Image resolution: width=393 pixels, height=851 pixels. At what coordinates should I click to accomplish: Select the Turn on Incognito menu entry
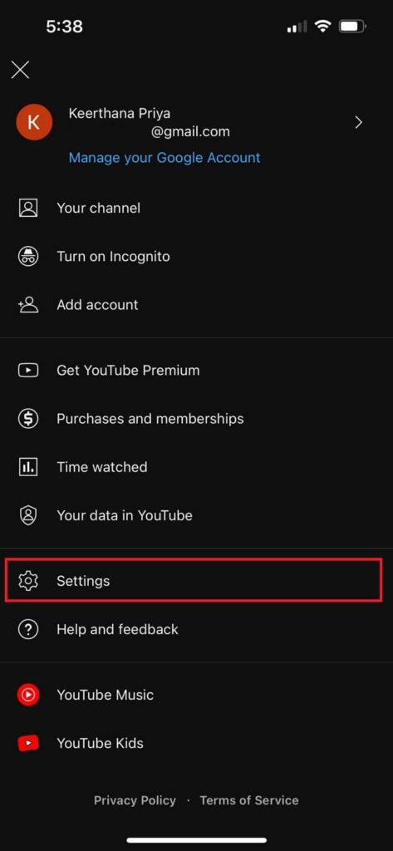point(196,256)
